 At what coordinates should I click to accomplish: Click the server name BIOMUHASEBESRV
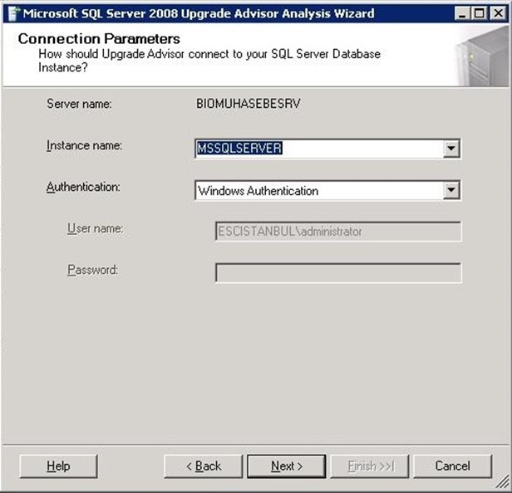tap(249, 104)
